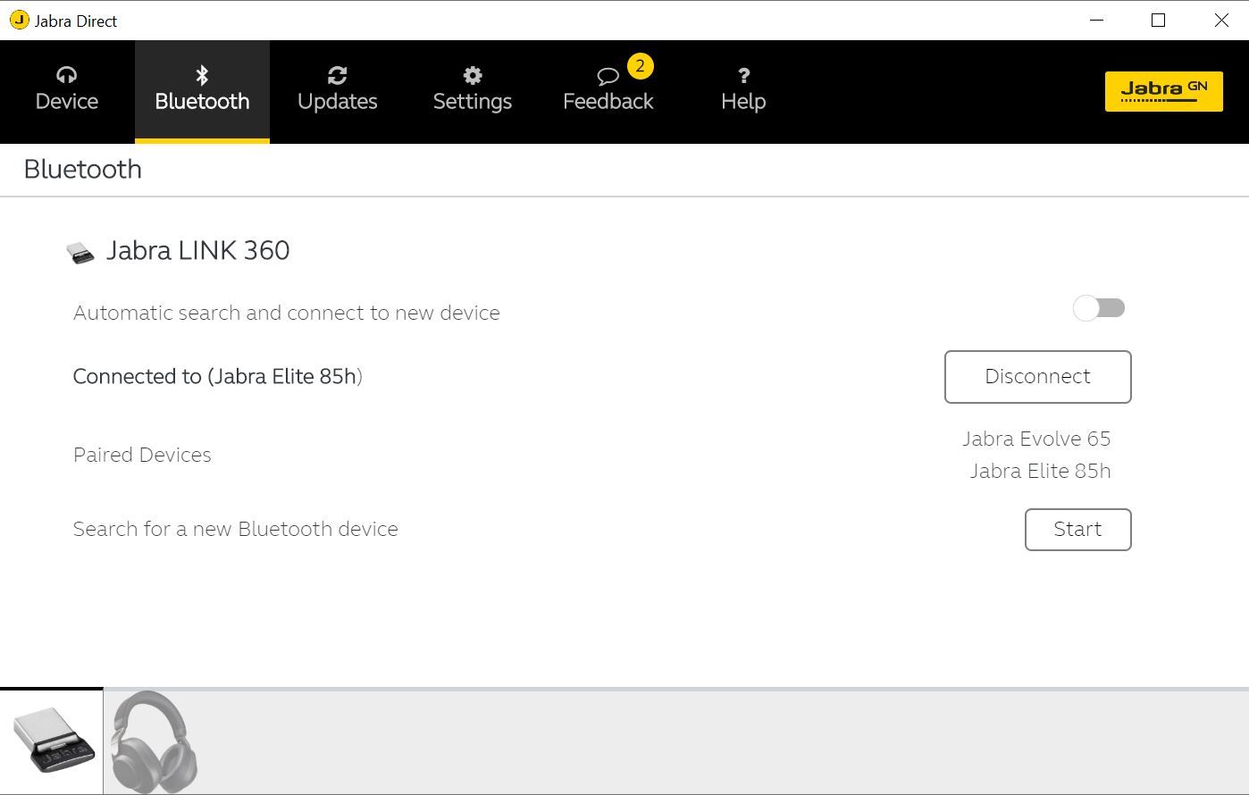Click the small Jabra LINK 360 dongle icon
The height and width of the screenshot is (795, 1249).
coord(80,253)
